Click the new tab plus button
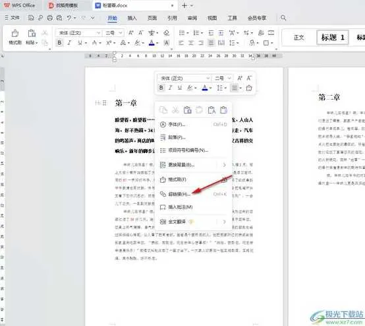 [x=184, y=5]
